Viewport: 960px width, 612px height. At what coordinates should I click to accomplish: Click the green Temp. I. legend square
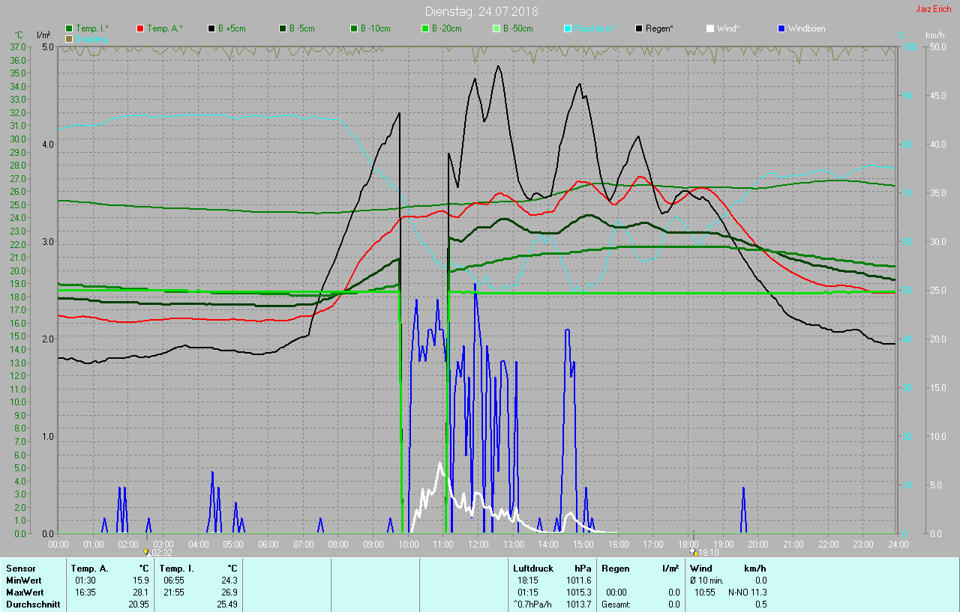click(70, 28)
